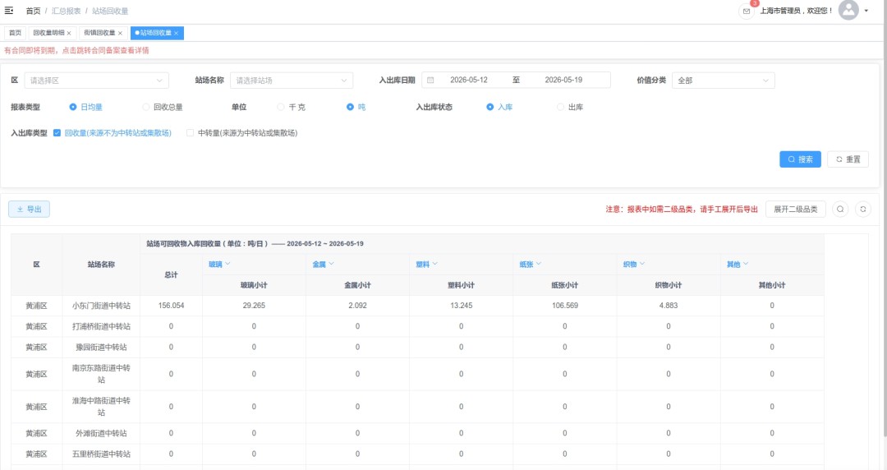Click the 南京东路街道中转站 row name
This screenshot has height=470, width=887.
click(101, 374)
